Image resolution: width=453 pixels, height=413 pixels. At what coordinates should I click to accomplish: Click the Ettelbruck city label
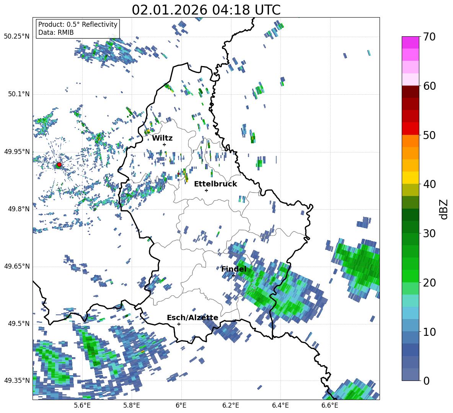tap(215, 184)
